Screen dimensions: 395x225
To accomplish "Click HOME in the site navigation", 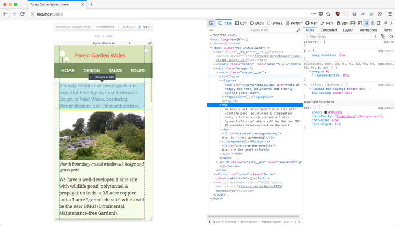I will coord(68,71).
